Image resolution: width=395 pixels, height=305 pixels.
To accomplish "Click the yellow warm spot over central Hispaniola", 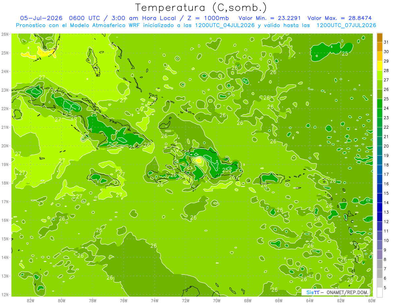I will coord(198,161).
